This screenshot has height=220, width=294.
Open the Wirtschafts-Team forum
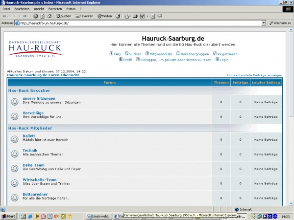(40, 179)
